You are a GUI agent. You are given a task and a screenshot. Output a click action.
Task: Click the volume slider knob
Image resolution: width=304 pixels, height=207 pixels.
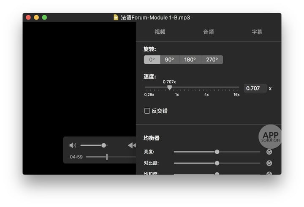coord(104,145)
